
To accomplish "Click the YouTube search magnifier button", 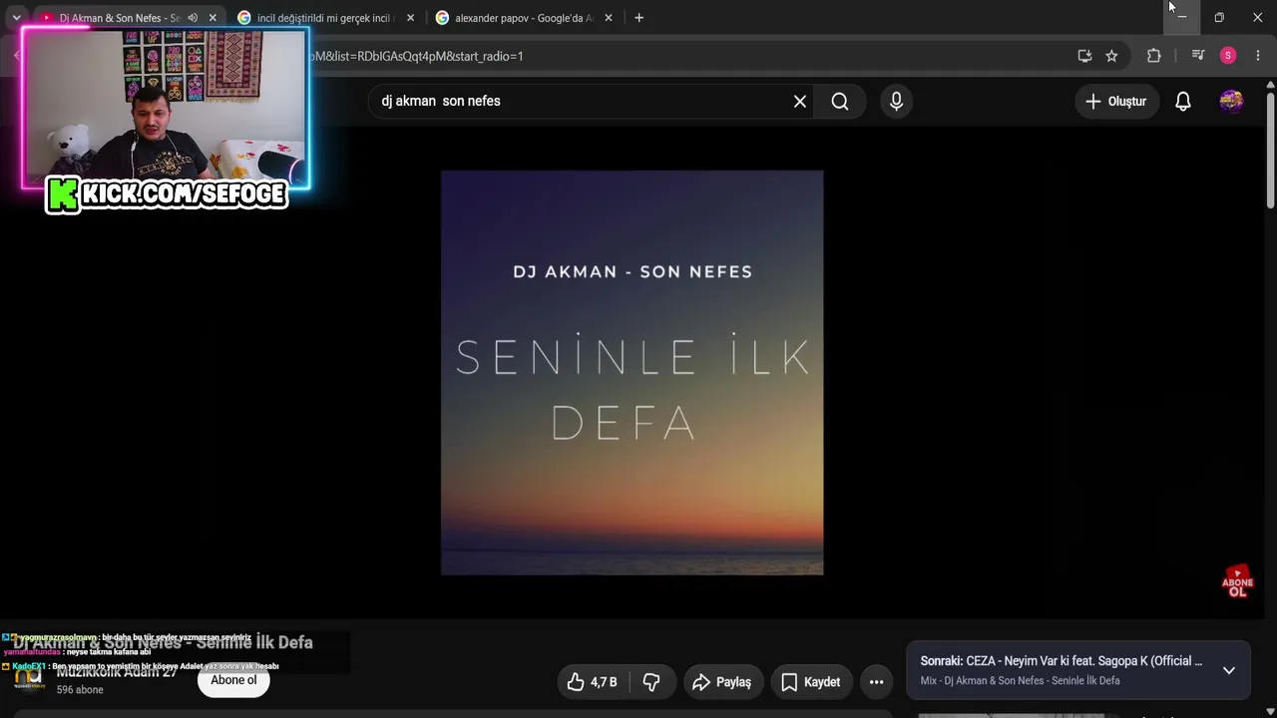I will pyautogui.click(x=840, y=101).
